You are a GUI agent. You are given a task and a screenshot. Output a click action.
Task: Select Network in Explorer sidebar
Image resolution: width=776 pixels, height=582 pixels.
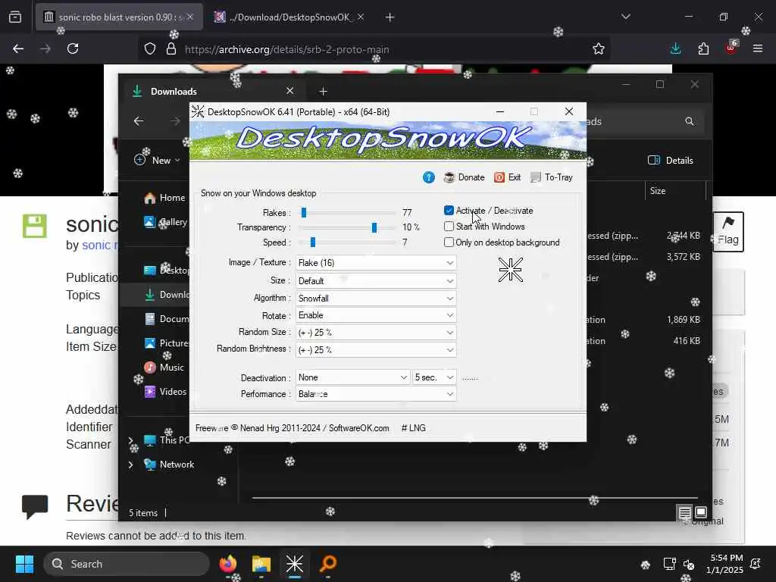click(x=169, y=465)
